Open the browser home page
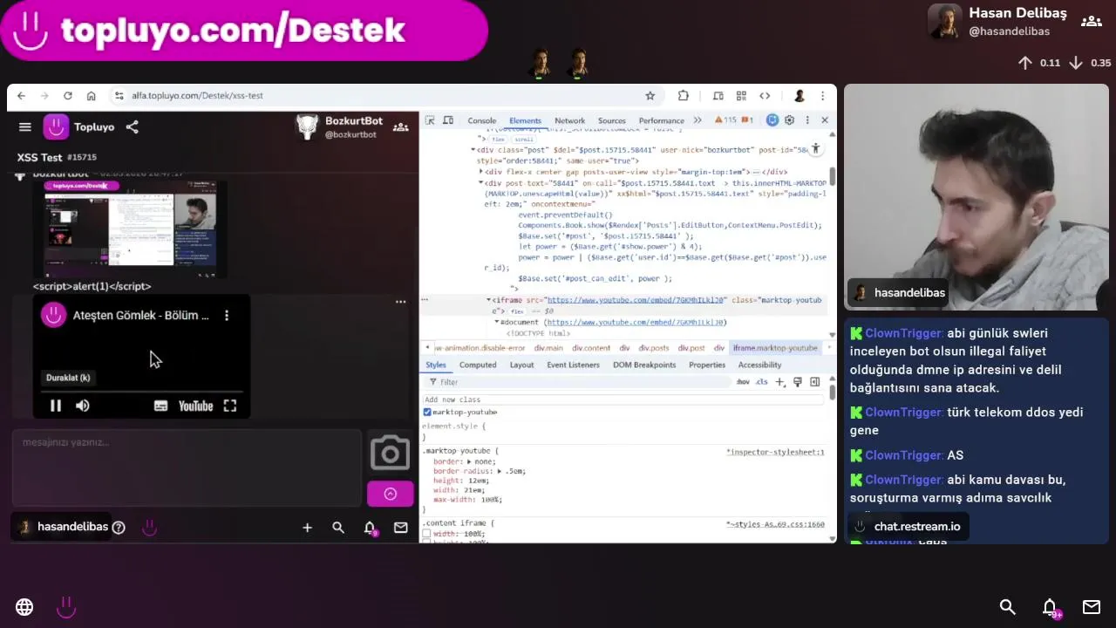This screenshot has width=1116, height=628. coord(91,96)
